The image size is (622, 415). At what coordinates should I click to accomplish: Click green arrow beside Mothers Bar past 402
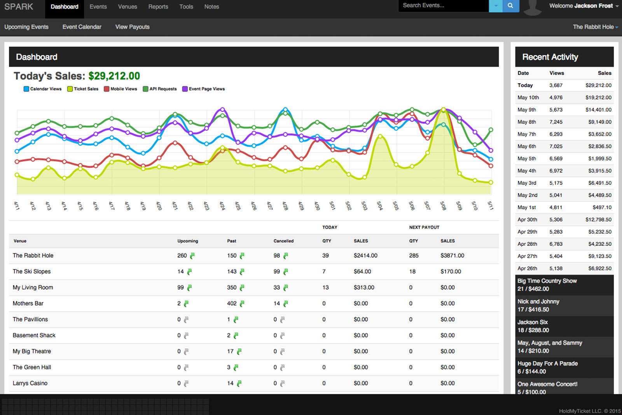(242, 304)
